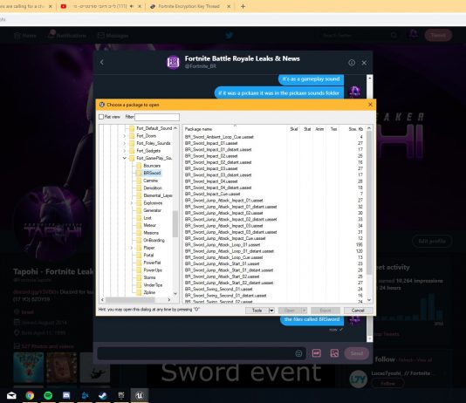Viewport: 466px width, 403px height.
Task: Click the Filter input field
Action: pos(157,117)
